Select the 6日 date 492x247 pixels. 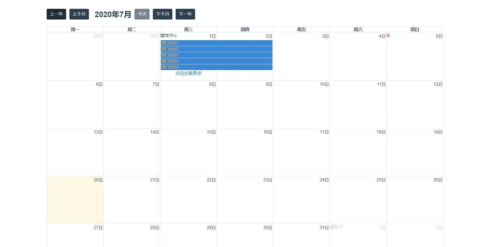point(99,84)
